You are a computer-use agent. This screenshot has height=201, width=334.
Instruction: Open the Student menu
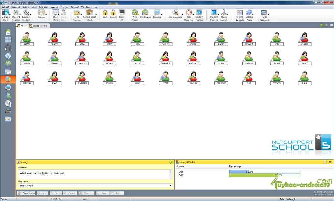point(16,7)
